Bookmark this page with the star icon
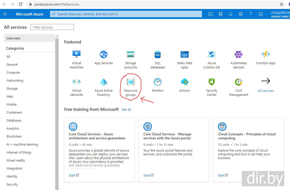 pyautogui.click(x=281, y=4)
